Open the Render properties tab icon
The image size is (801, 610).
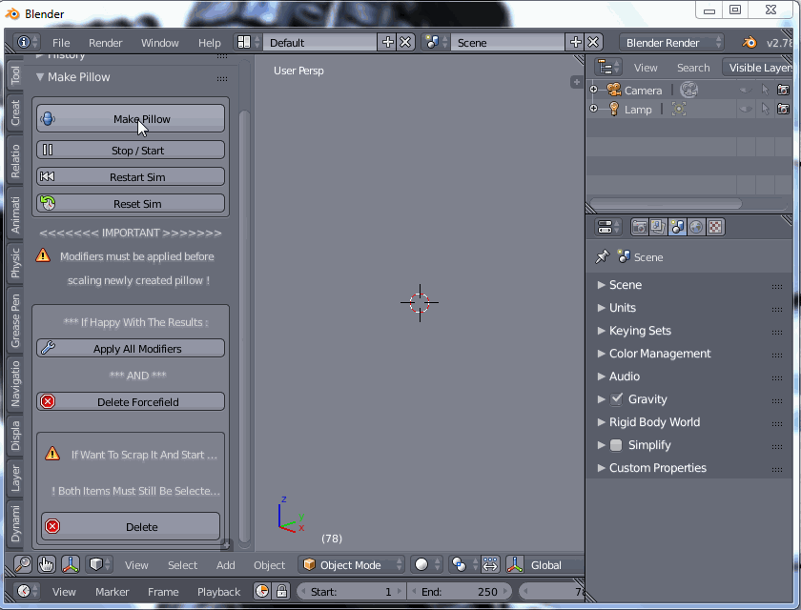click(x=640, y=227)
